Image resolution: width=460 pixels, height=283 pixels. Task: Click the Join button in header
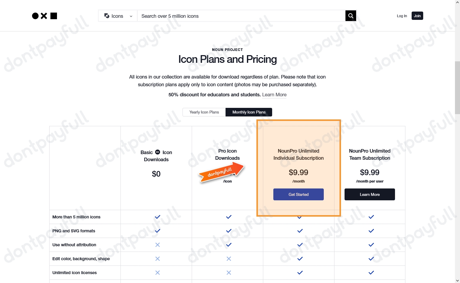coord(417,16)
